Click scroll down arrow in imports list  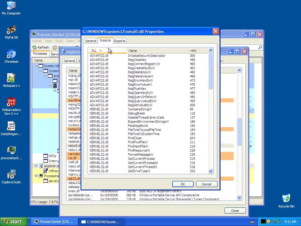(210, 171)
